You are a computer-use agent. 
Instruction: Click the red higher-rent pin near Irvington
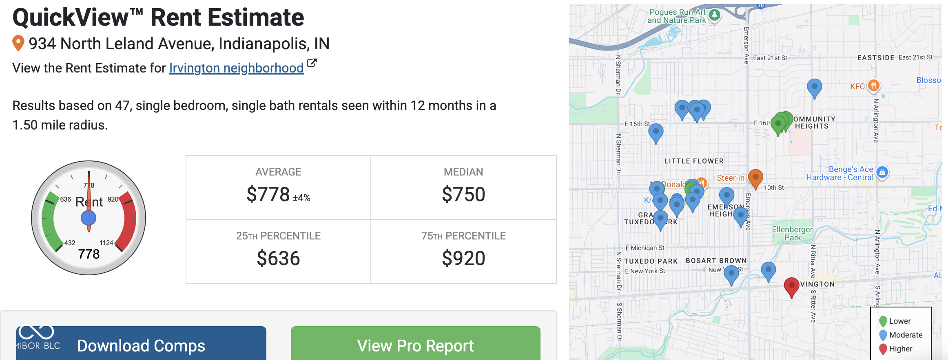pos(791,285)
